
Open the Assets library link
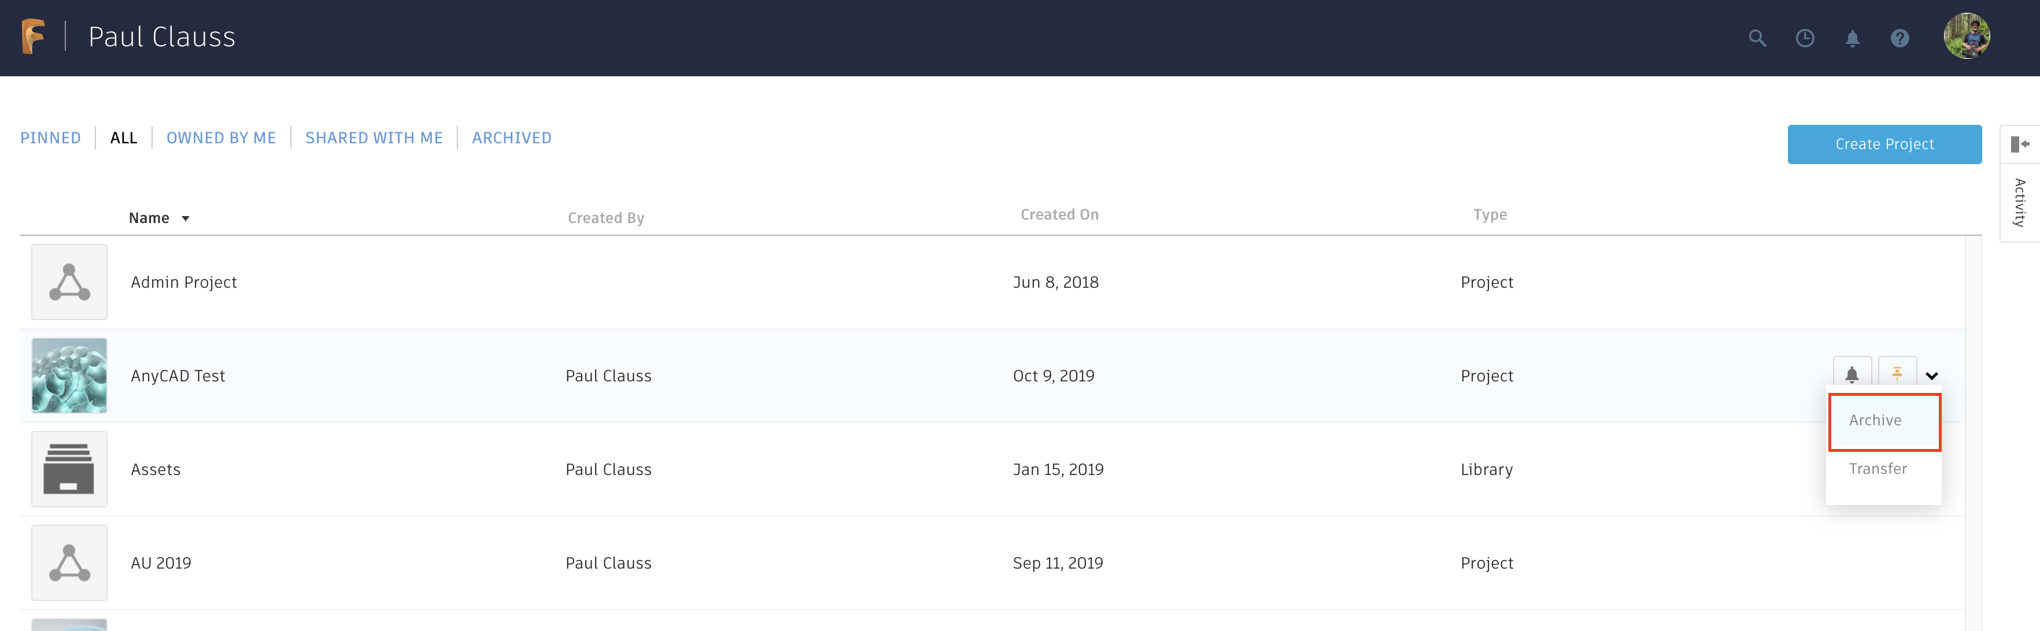click(x=155, y=469)
